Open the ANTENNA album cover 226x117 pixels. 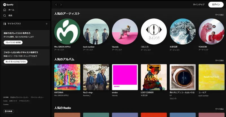67,77
